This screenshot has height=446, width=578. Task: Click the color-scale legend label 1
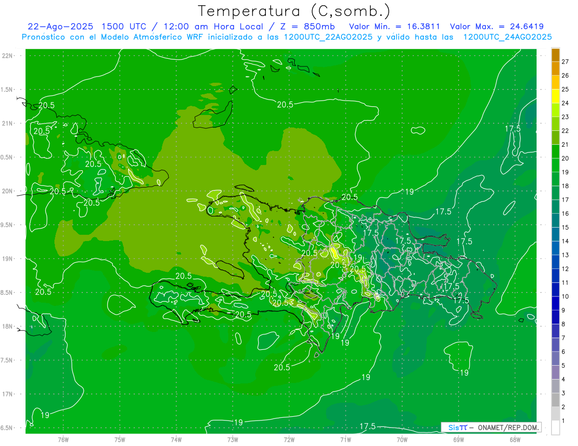point(564,421)
